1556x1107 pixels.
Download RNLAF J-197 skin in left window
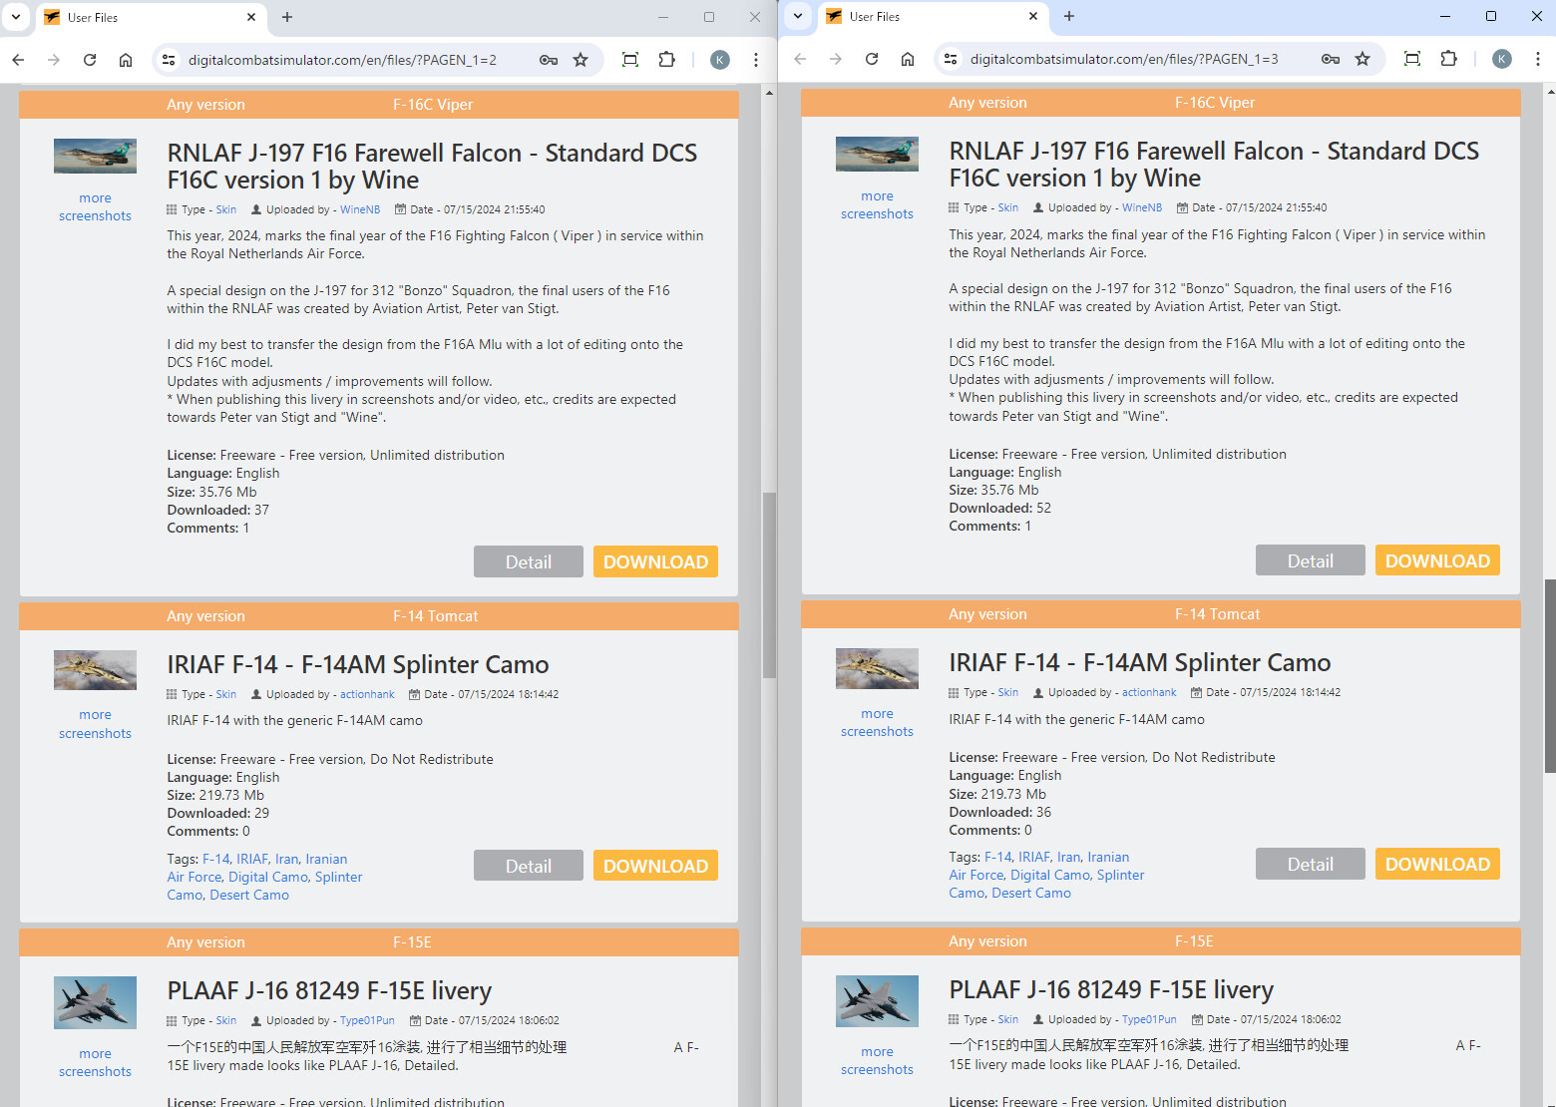point(655,561)
